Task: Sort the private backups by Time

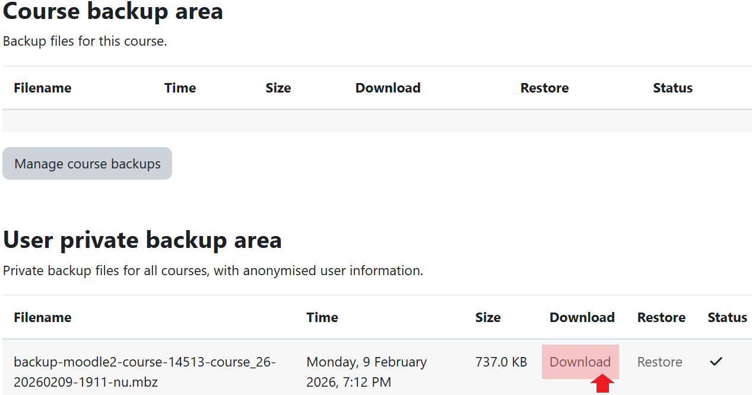Action: [x=322, y=317]
